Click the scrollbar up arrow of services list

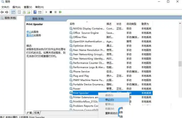[x=180, y=23]
